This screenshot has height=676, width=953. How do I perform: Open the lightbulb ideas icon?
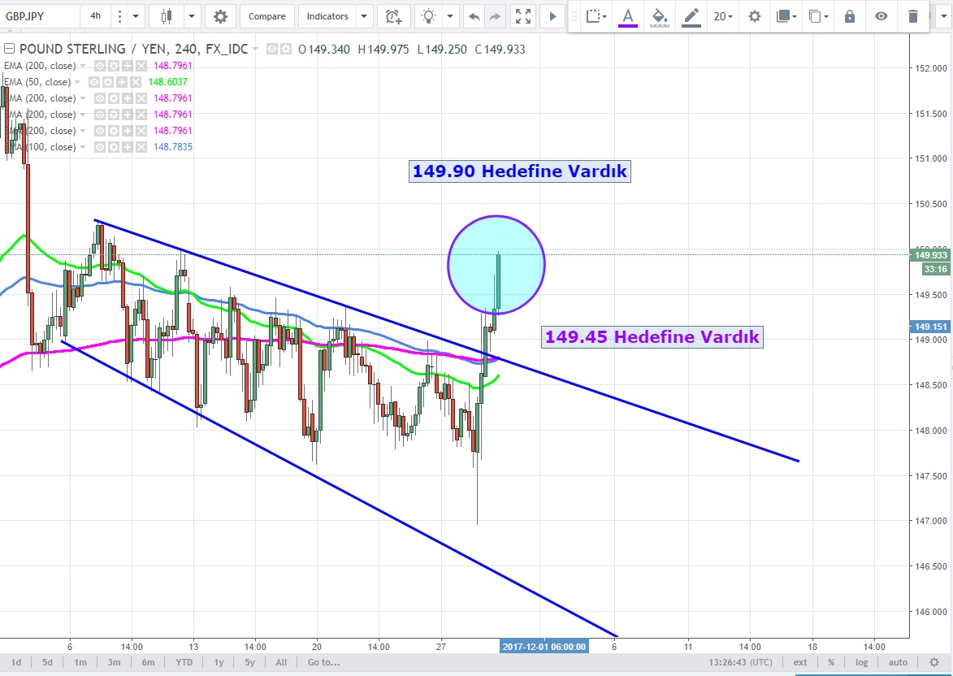pyautogui.click(x=428, y=16)
